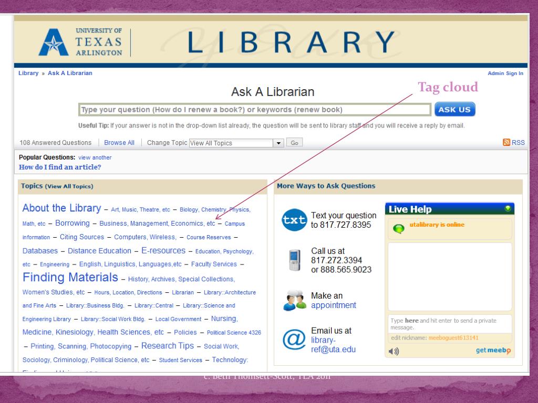This screenshot has height=403, width=538.
Task: Click View All Topics in Topics header
Action: click(69, 186)
